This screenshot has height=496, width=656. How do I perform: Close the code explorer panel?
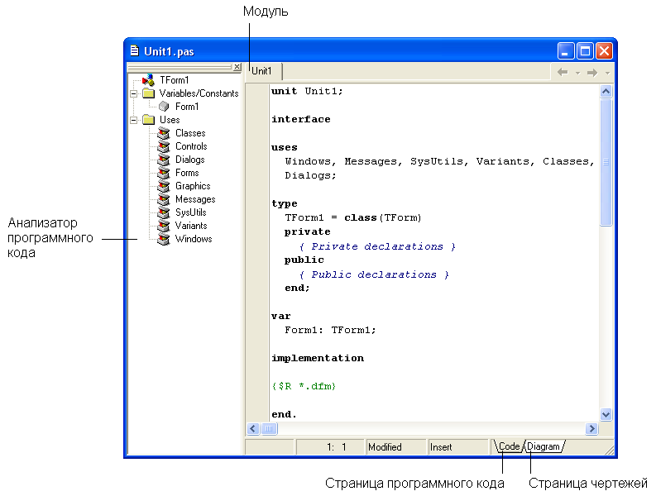point(237,67)
